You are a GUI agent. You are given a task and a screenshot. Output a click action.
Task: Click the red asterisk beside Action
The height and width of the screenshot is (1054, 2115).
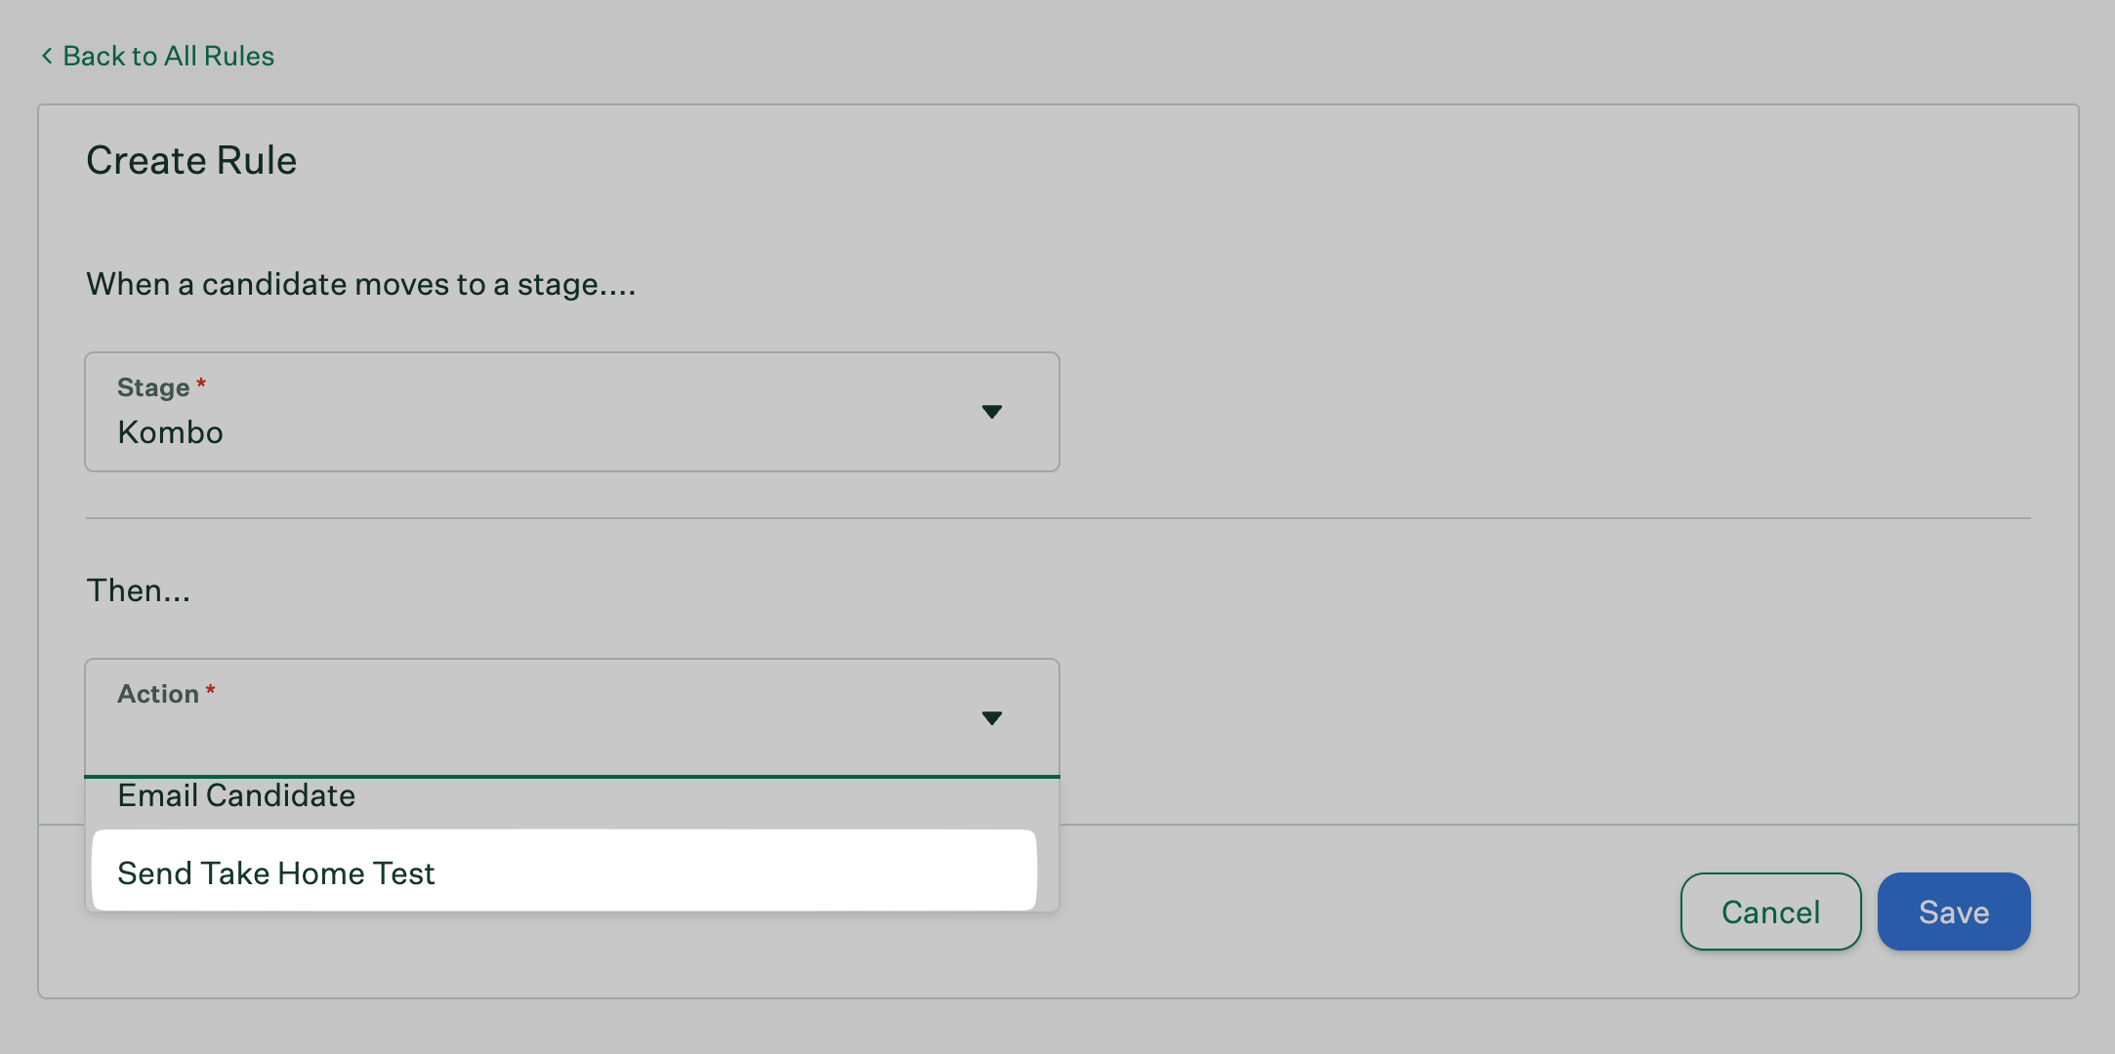click(210, 691)
